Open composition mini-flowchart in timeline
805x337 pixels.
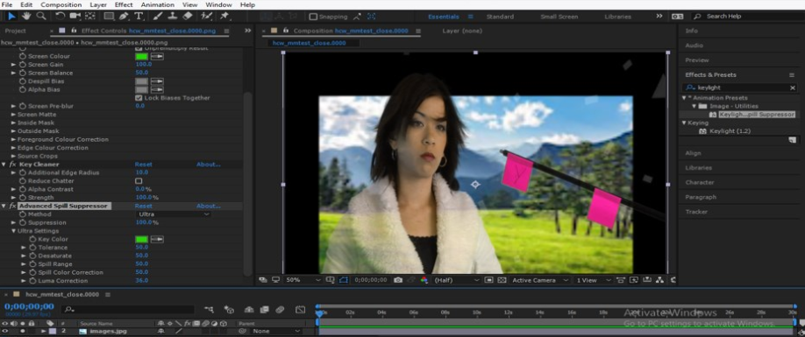pos(209,309)
